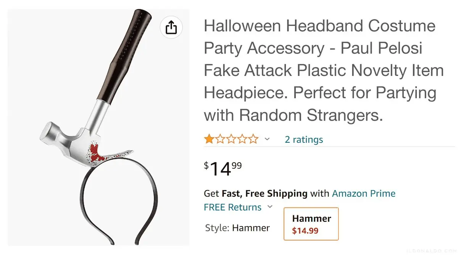Screen dimensions: 458x255
Task: Expand the FREE Returns details chevron
Action: click(x=270, y=207)
